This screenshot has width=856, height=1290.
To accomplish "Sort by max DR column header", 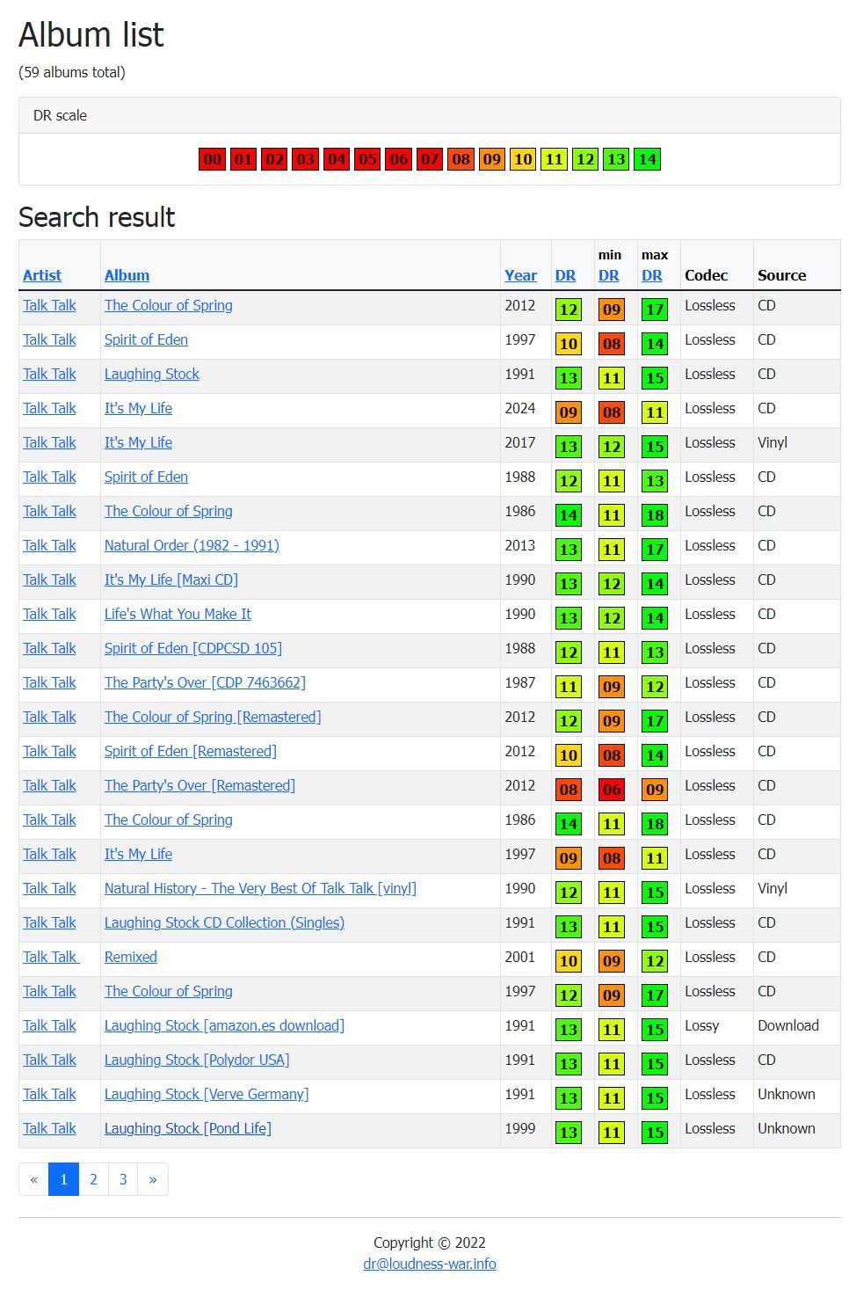I will (x=651, y=275).
